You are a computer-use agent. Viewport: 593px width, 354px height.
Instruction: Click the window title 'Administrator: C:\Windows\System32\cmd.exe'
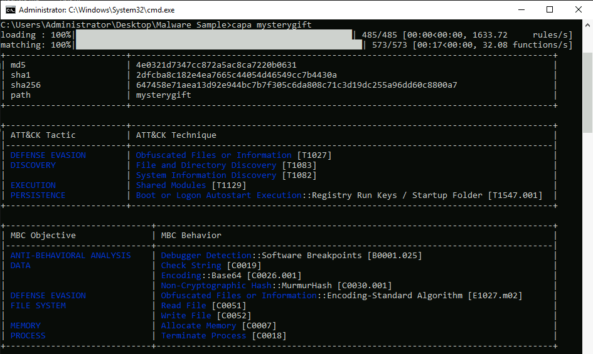(x=97, y=10)
